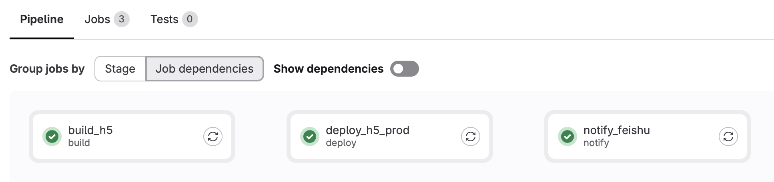Enable the Show dependencies switch

pyautogui.click(x=405, y=69)
